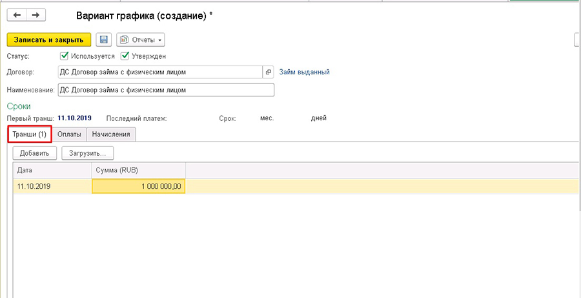Select the 11.10.2019 date cell
Image resolution: width=581 pixels, height=298 pixels.
[52, 186]
